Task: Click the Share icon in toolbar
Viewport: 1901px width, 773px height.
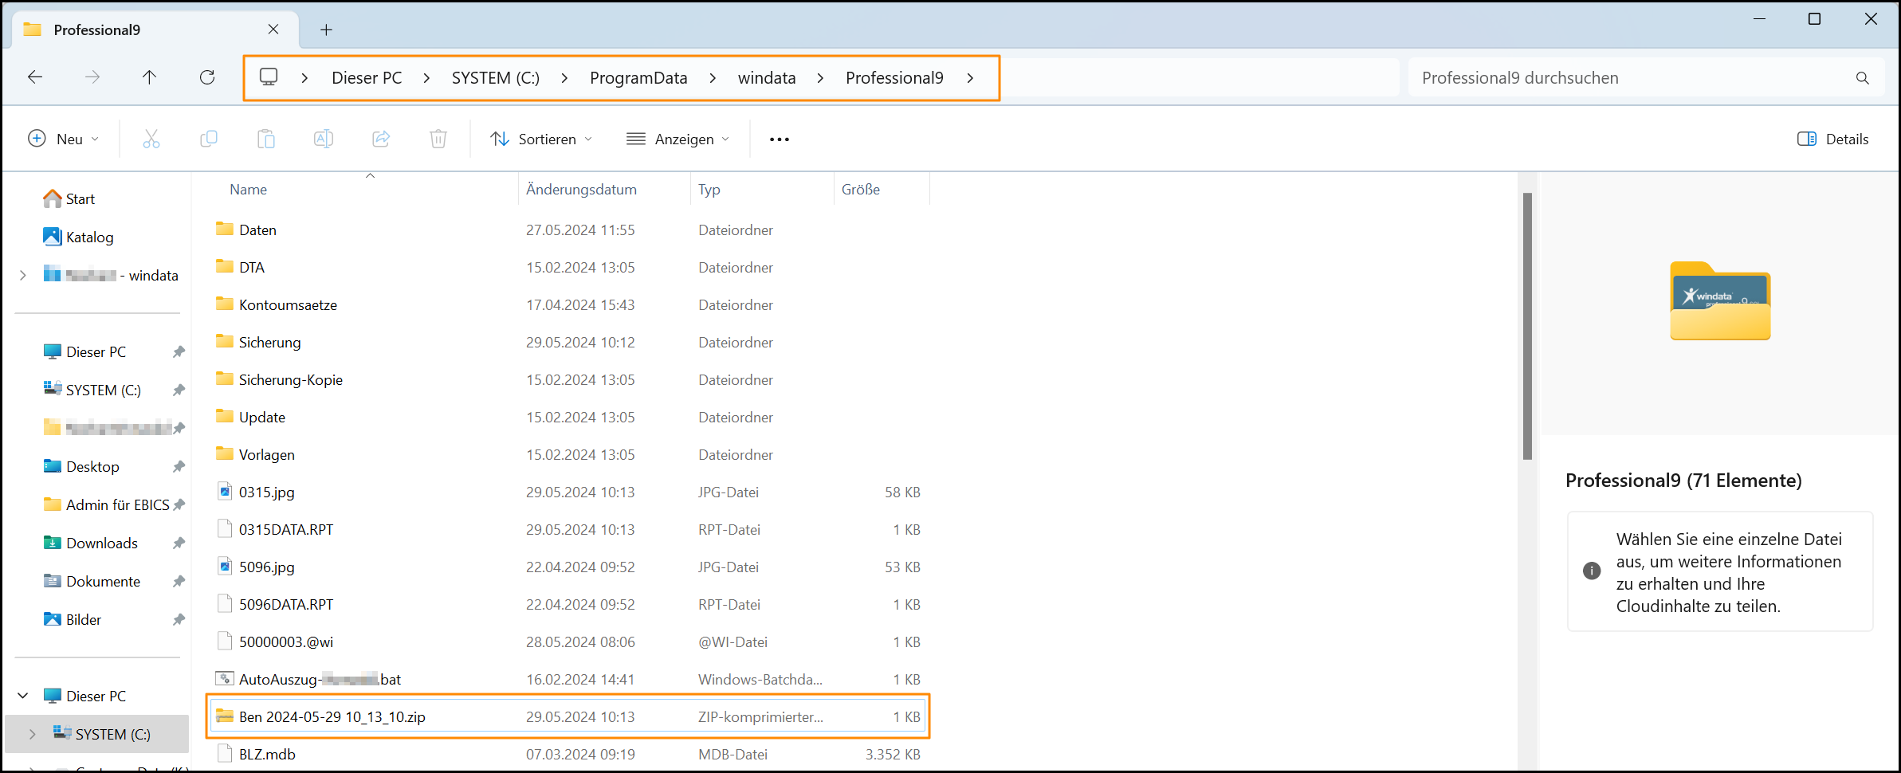Action: [381, 139]
